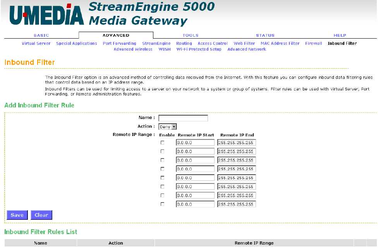
Task: Click the Action column header in rules list
Action: 116,243
